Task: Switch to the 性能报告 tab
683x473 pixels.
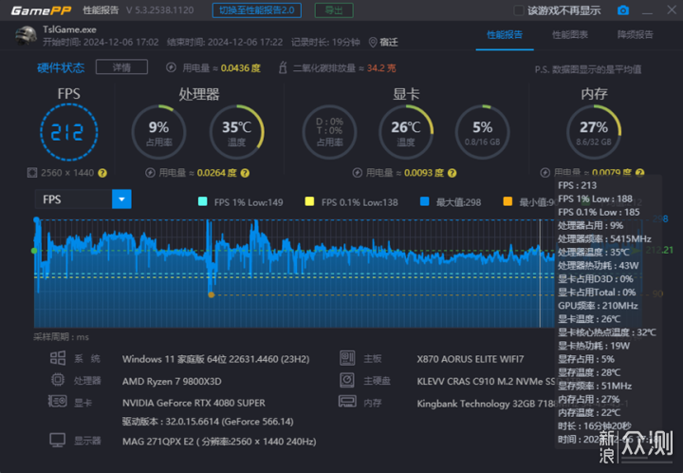Action: 505,35
